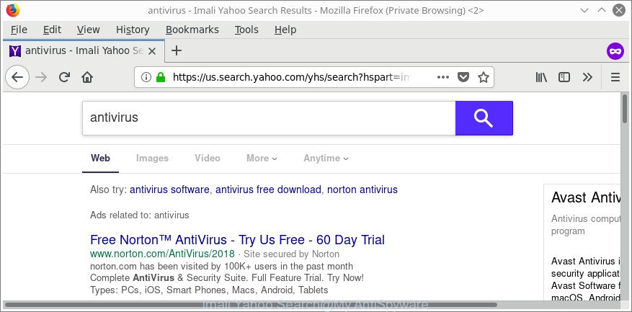
Task: Show more toolbar tools chevron
Action: pos(587,77)
